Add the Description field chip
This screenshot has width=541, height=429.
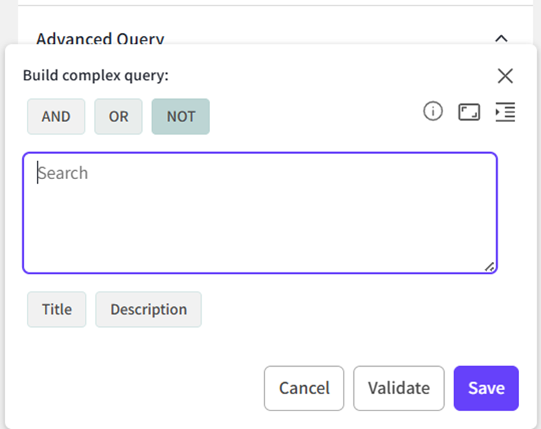(148, 310)
